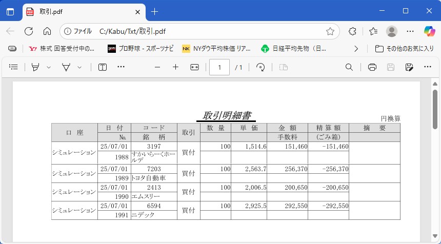441x244 pixels.
Task: Open PDF toolbar more options on right
Action: (428, 67)
